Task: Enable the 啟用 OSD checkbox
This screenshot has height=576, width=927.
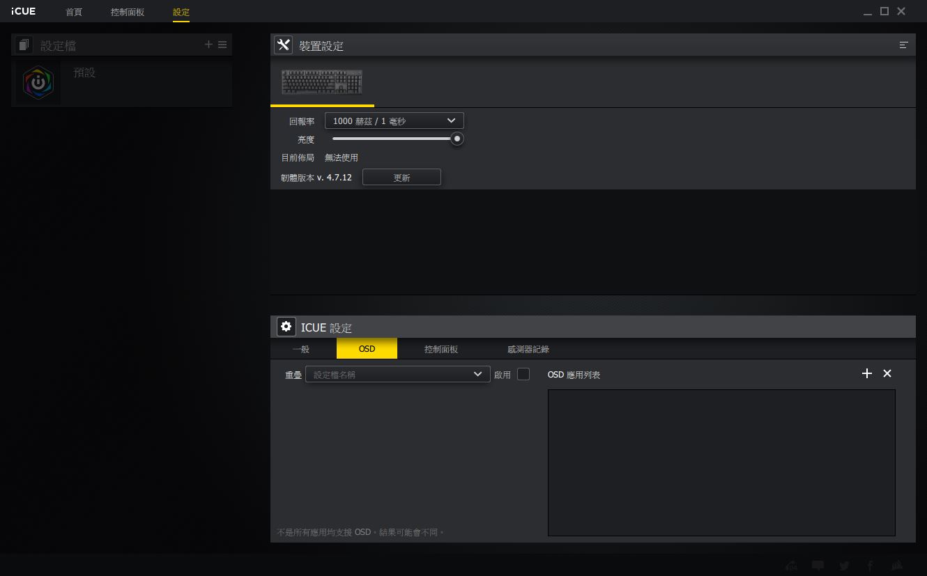Action: (x=523, y=374)
